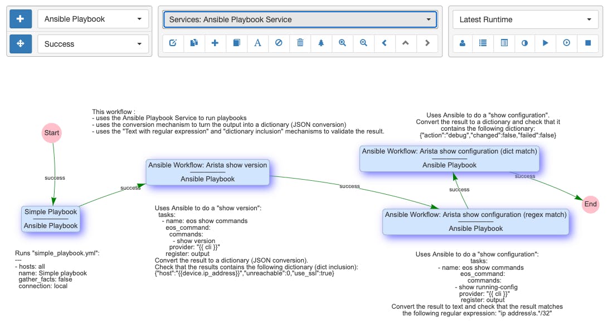Click the success label right of Arista show version

[x=350, y=186]
